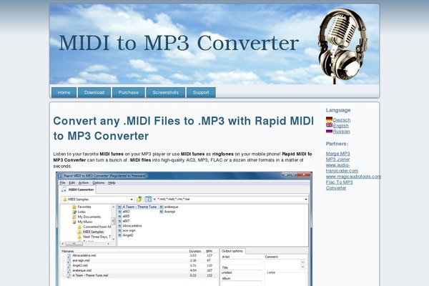The height and width of the screenshot is (286, 429).
Task: Follow the Flac To MP3 Converter link
Action: pyautogui.click(x=339, y=185)
